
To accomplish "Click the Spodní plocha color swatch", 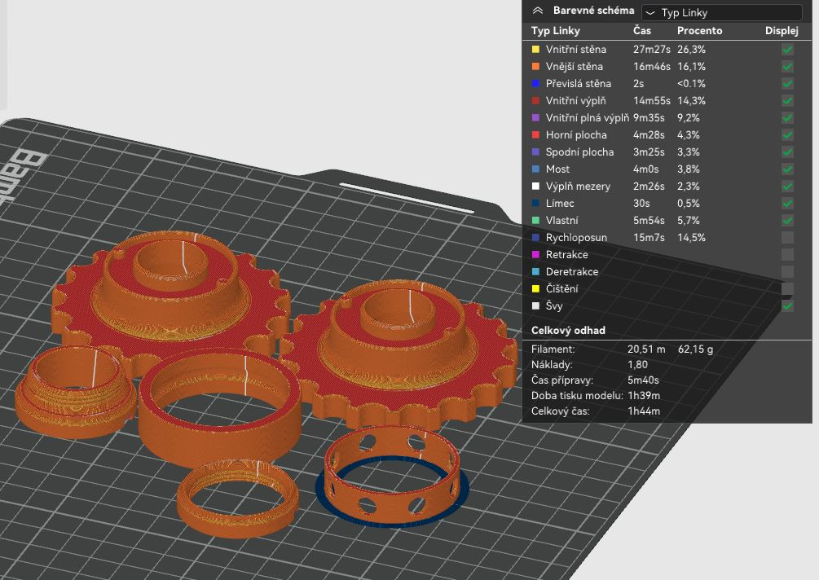I will [x=535, y=152].
